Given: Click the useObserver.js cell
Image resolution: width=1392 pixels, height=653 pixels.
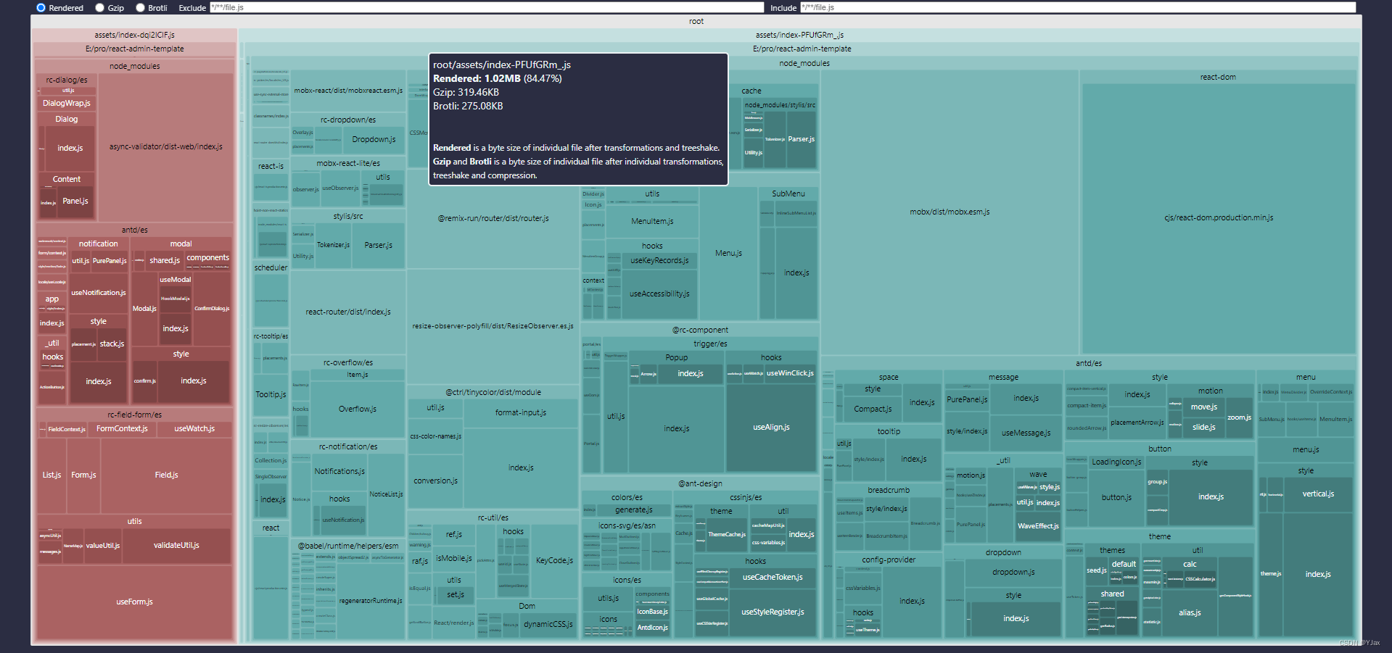Looking at the screenshot, I should [340, 188].
